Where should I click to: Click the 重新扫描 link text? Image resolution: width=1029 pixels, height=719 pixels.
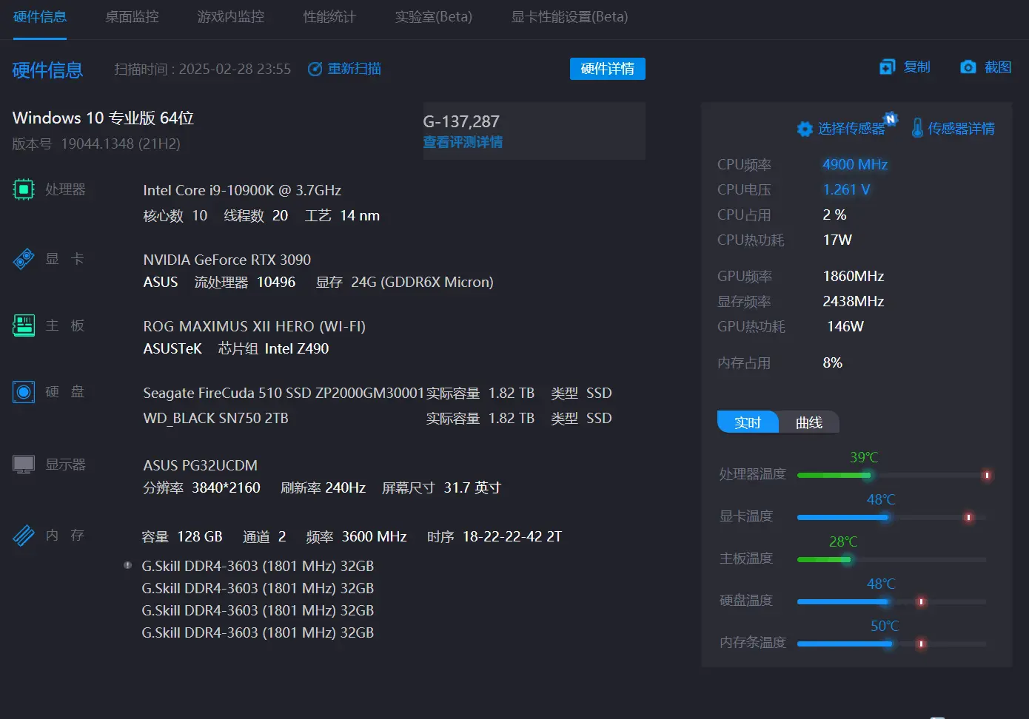pos(355,69)
